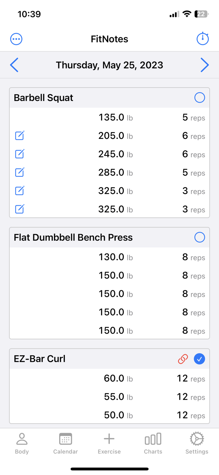Edit the 245.0 lb Barbell Squat set
Viewport: 219px width, 475px height.
coord(19,154)
